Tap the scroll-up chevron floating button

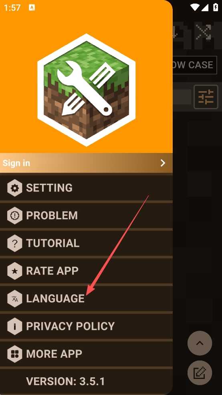tap(200, 343)
